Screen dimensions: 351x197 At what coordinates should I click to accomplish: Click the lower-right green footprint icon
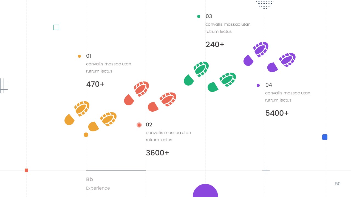[x=222, y=82]
